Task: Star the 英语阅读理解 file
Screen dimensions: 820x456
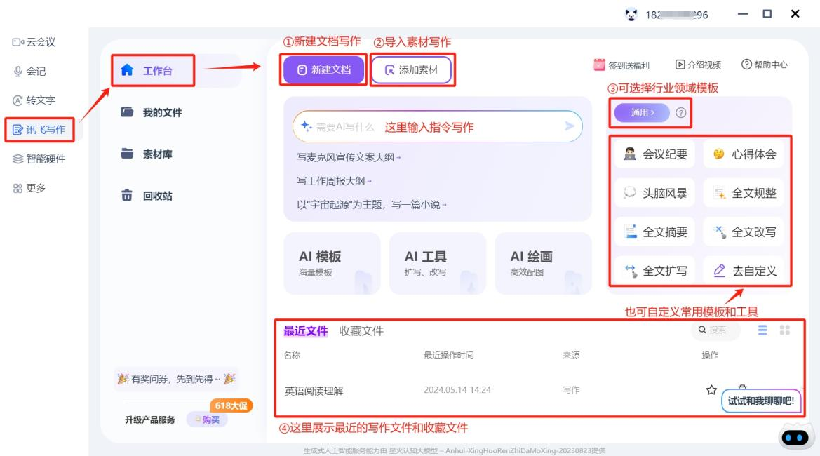Action: (711, 389)
